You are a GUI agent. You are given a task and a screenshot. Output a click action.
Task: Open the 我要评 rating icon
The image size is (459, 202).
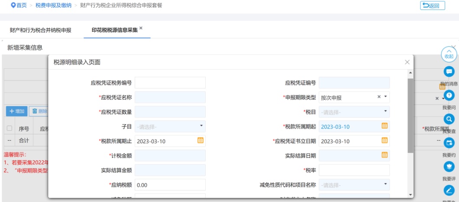(449, 167)
